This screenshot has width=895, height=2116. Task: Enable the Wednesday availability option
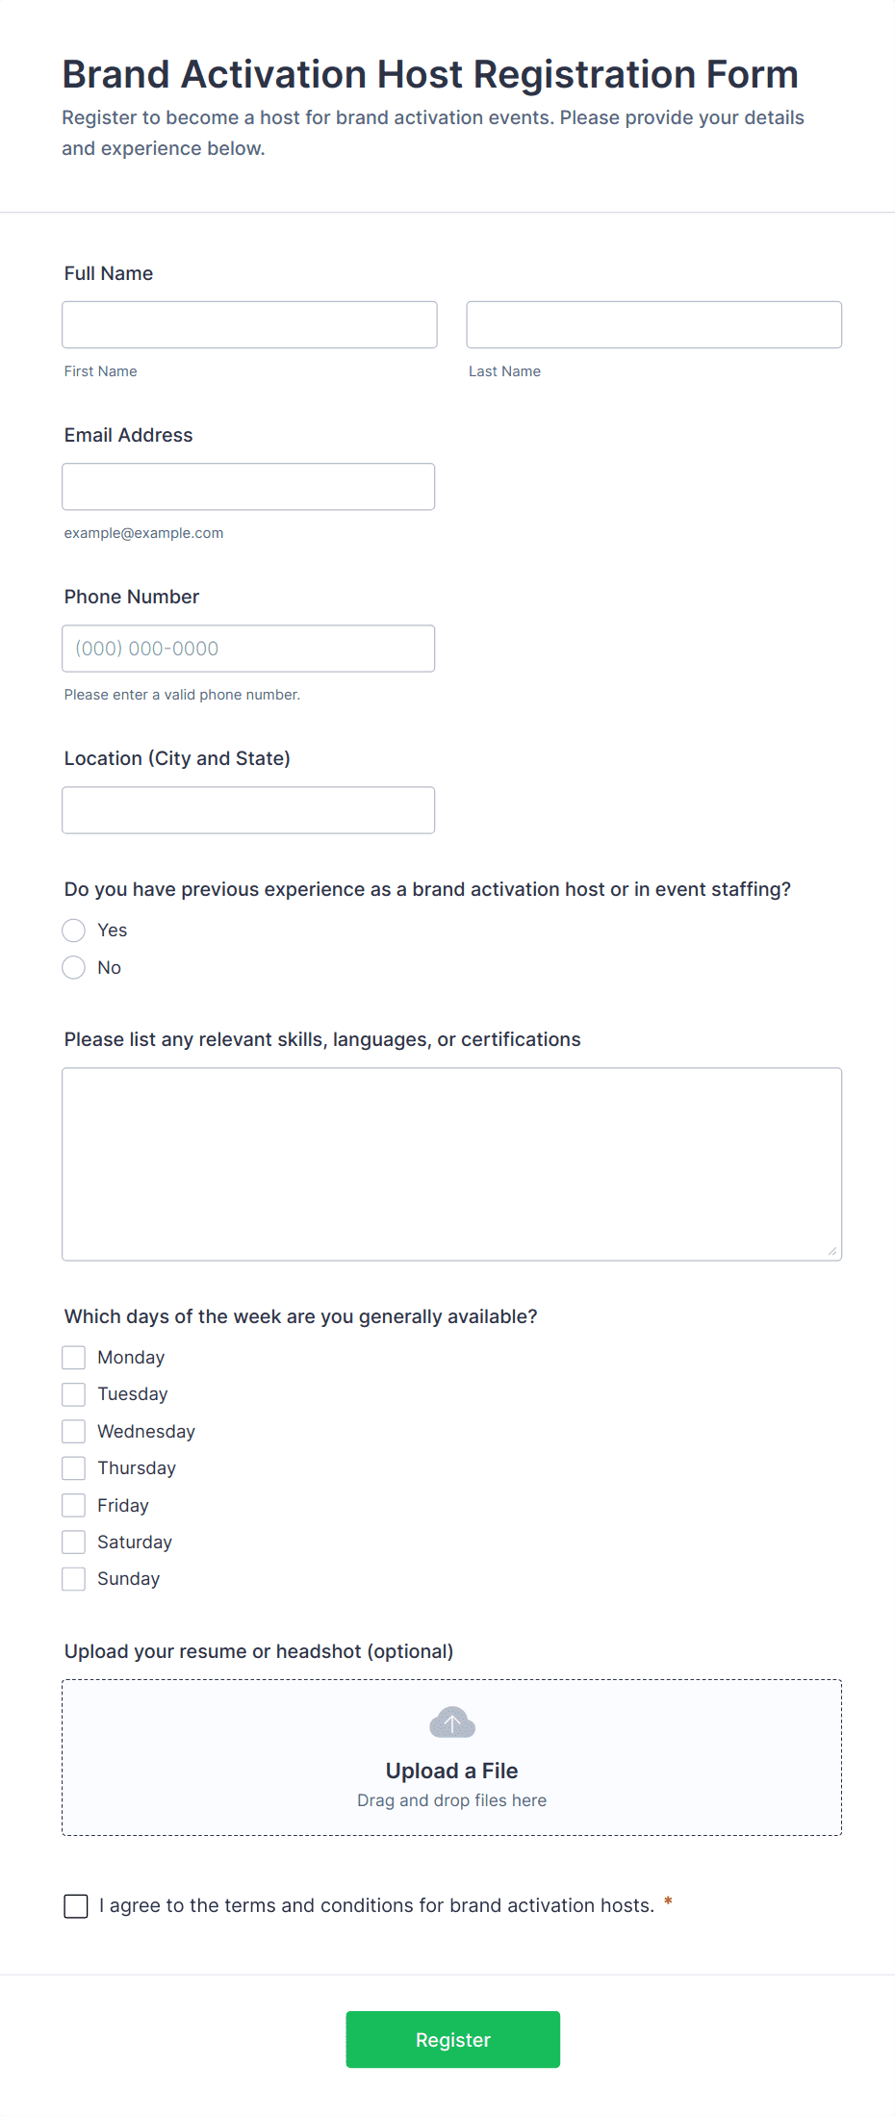73,1431
